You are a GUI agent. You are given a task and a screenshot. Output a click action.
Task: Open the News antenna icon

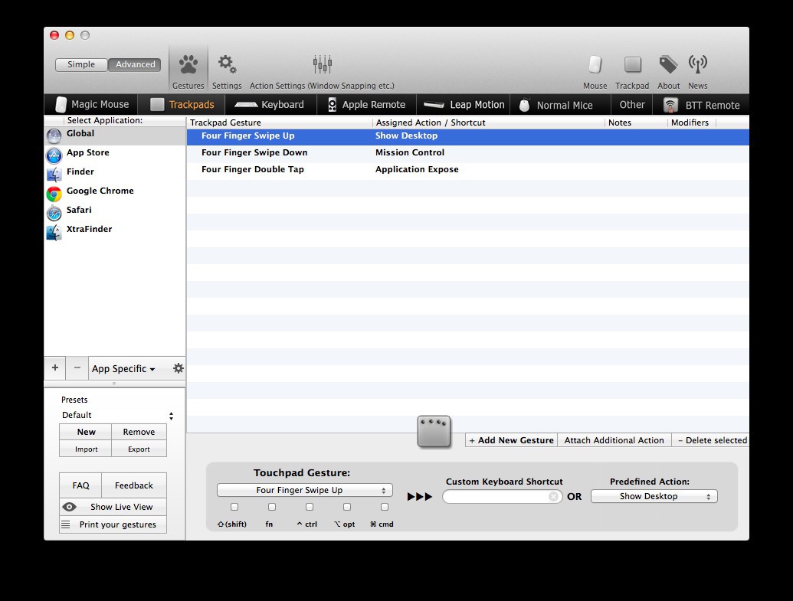(x=697, y=65)
